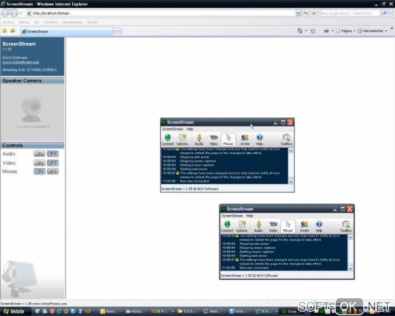Expand the address bar history dropdown

[298, 13]
